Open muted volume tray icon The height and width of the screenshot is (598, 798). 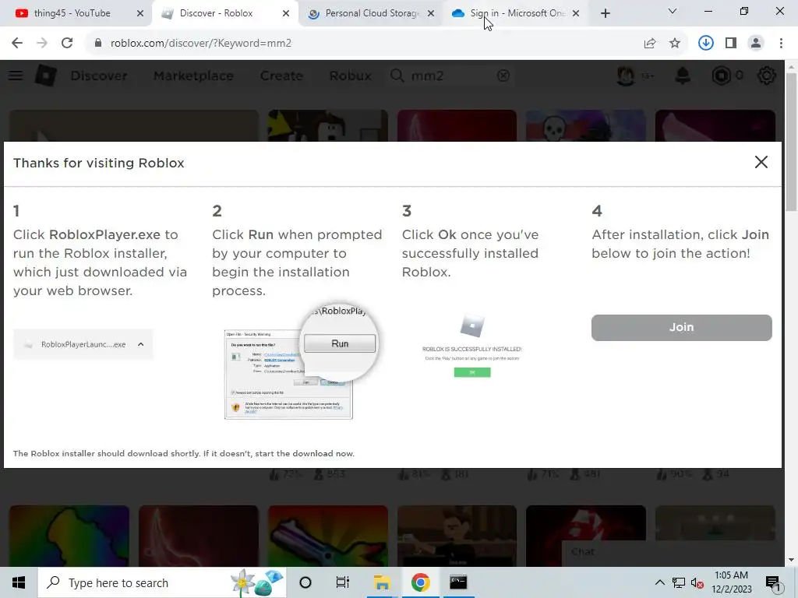[x=697, y=582]
